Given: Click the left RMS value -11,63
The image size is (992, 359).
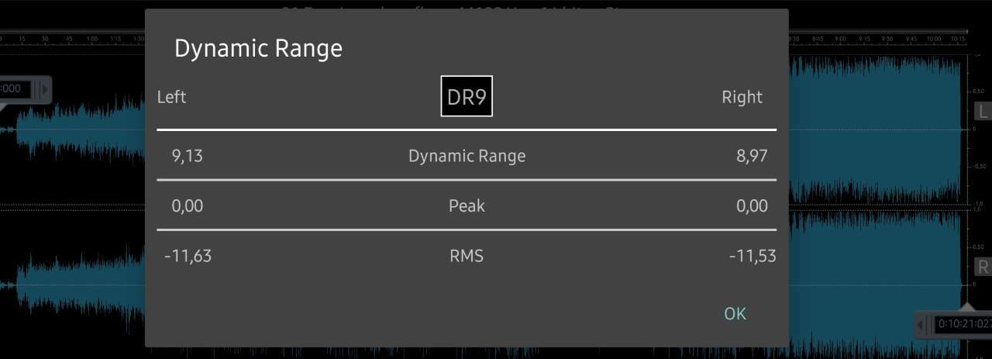Looking at the screenshot, I should [188, 256].
